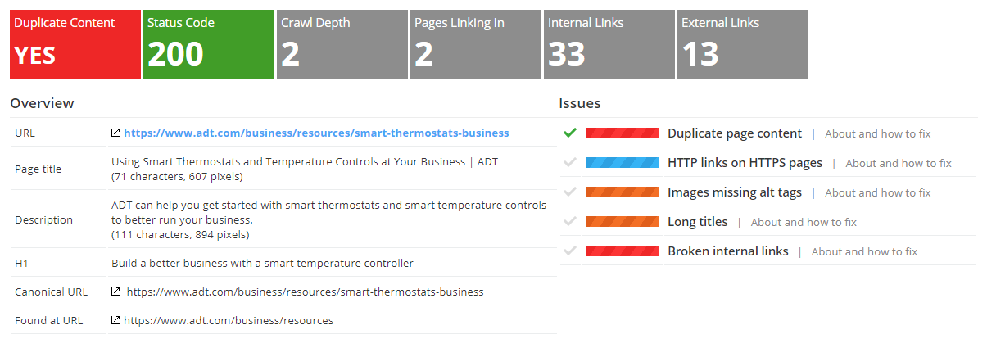The height and width of the screenshot is (348, 987).
Task: Click external link icon beside the main URL
Action: pos(115,133)
